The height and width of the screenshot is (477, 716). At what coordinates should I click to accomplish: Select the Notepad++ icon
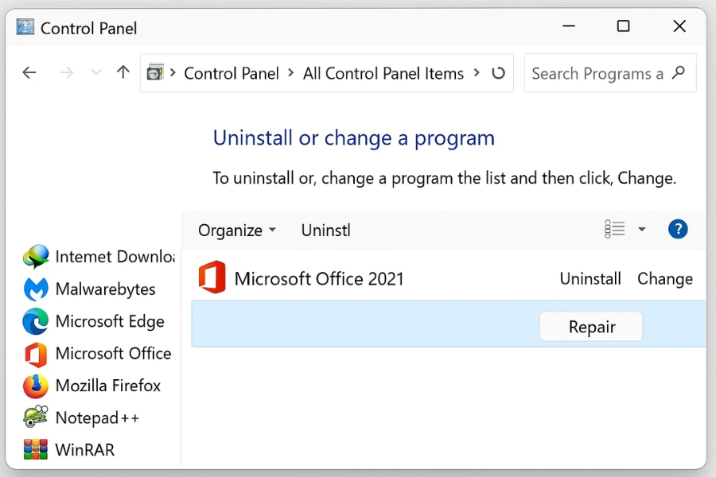click(36, 417)
